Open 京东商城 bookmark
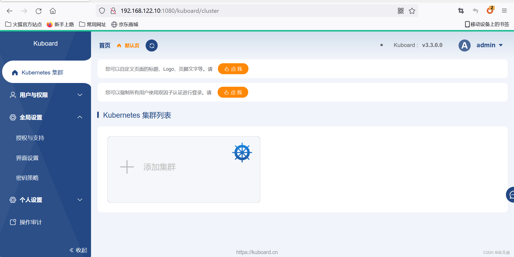514x257 pixels. coord(125,24)
